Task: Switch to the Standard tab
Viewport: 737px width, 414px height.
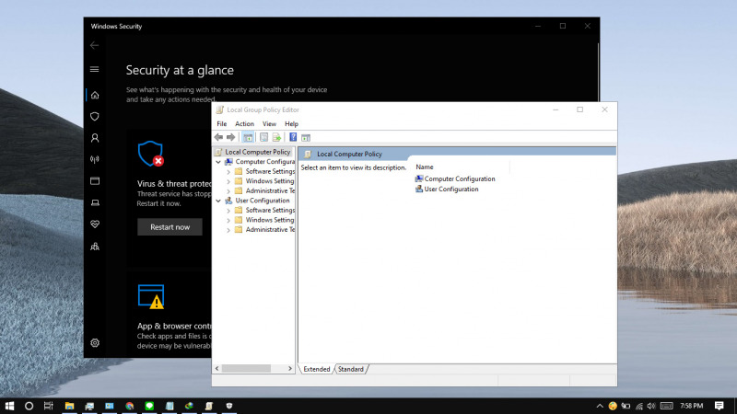Action: point(351,370)
